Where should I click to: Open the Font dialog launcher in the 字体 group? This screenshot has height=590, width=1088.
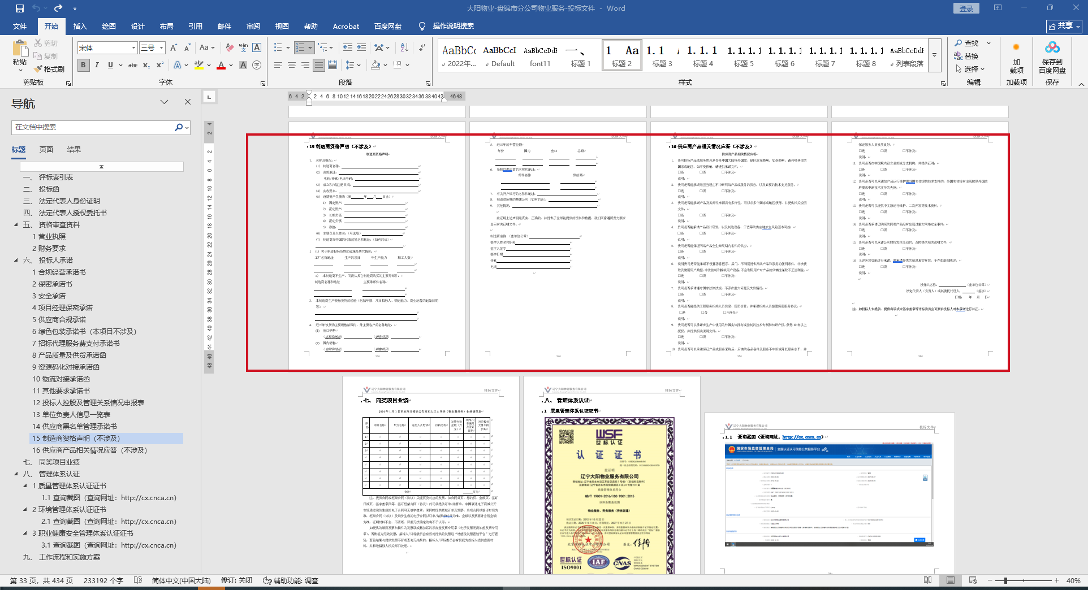coord(263,83)
